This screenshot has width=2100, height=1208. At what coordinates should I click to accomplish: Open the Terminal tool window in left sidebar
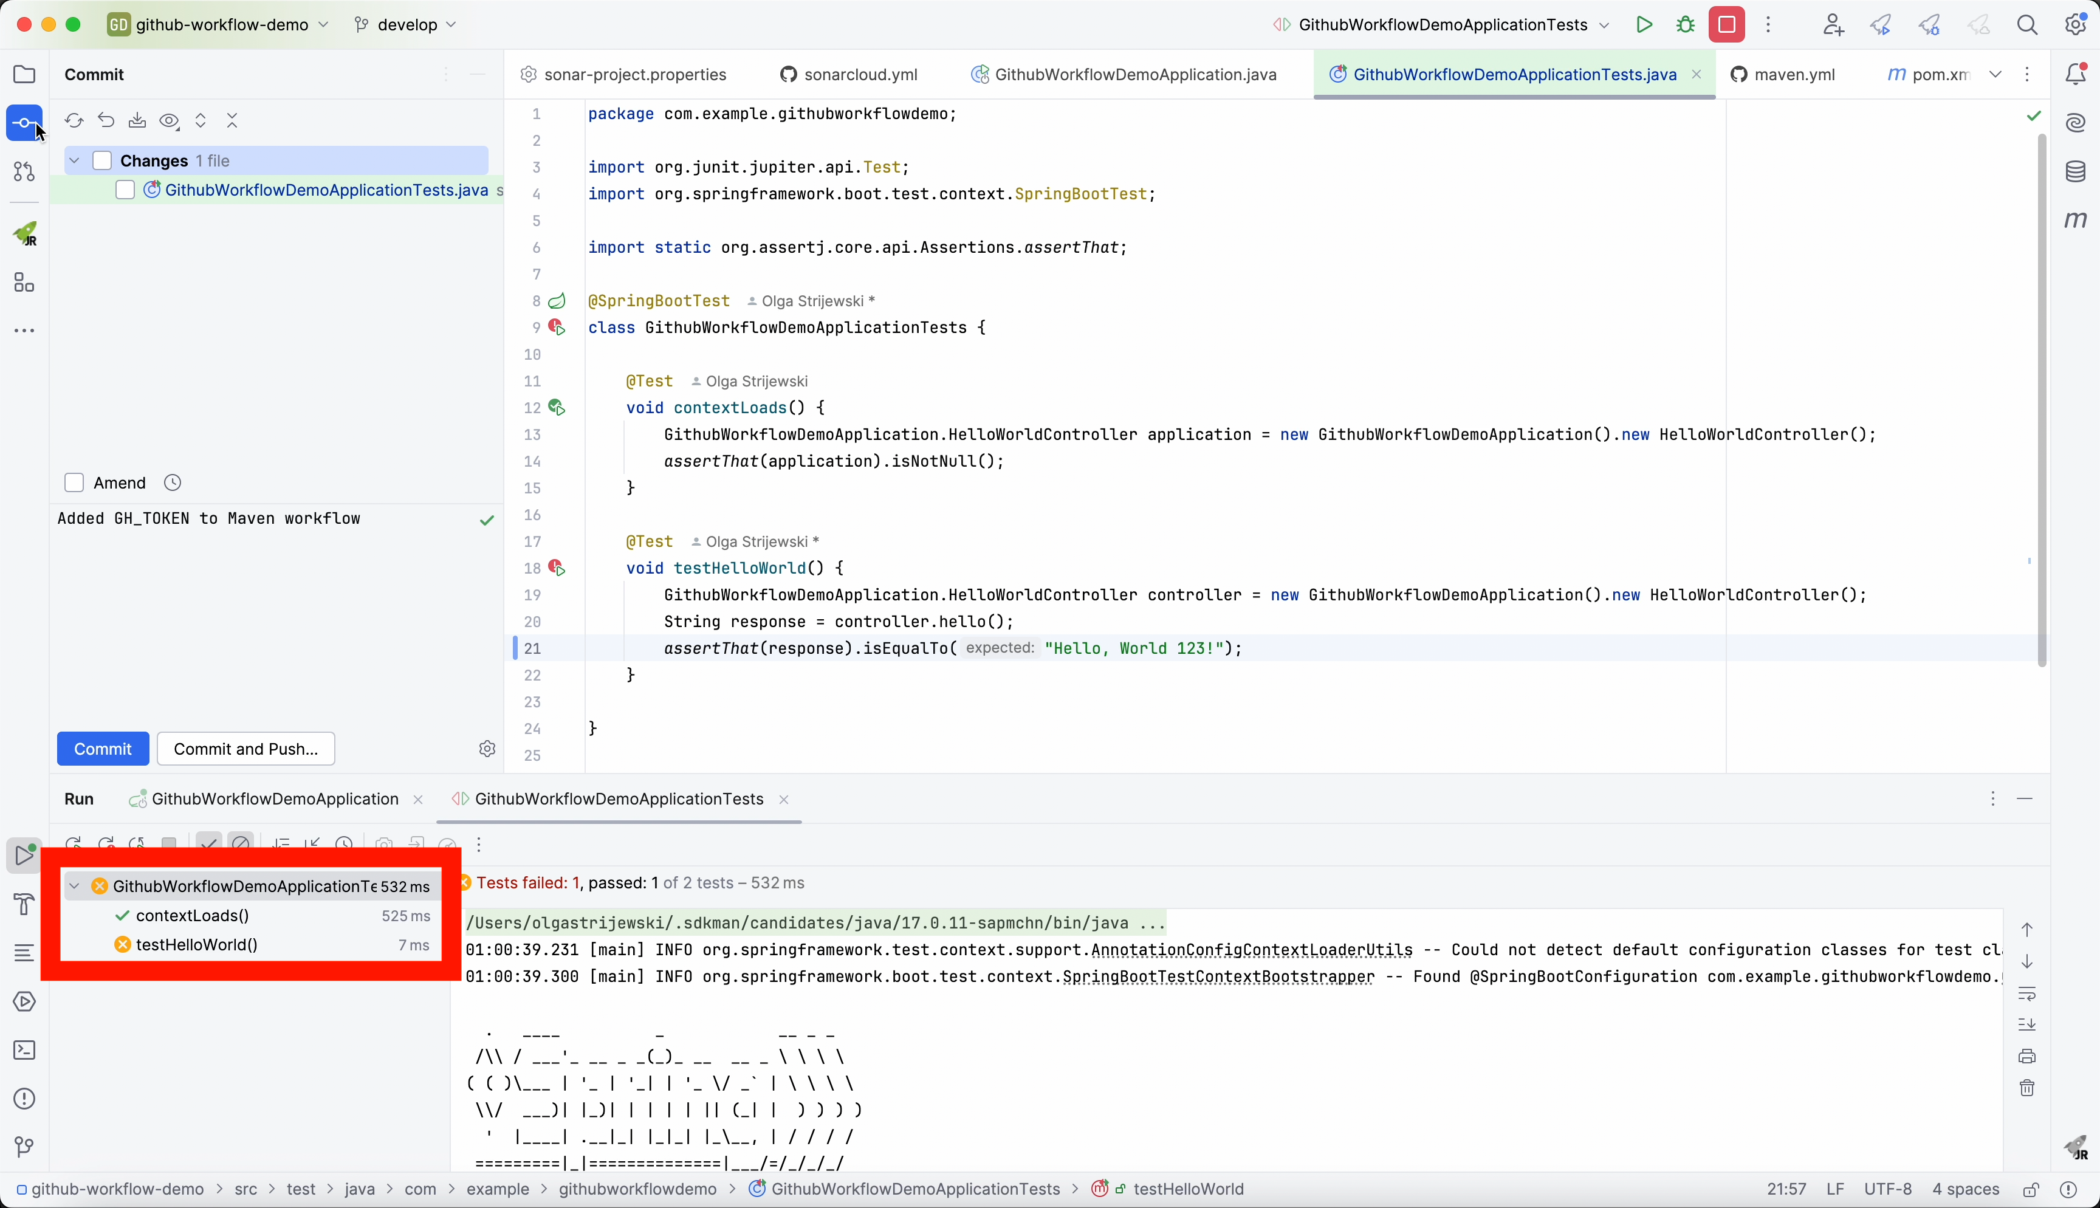point(24,1051)
